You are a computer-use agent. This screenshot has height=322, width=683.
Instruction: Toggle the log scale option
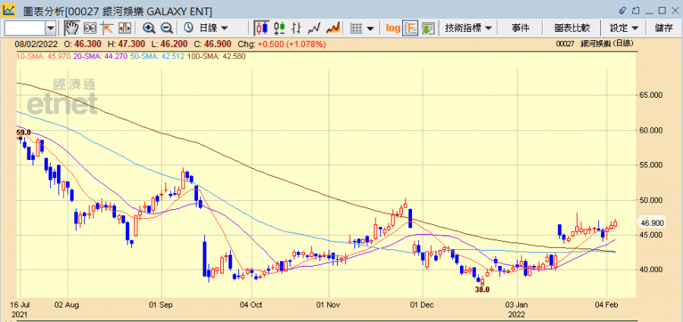click(x=393, y=28)
